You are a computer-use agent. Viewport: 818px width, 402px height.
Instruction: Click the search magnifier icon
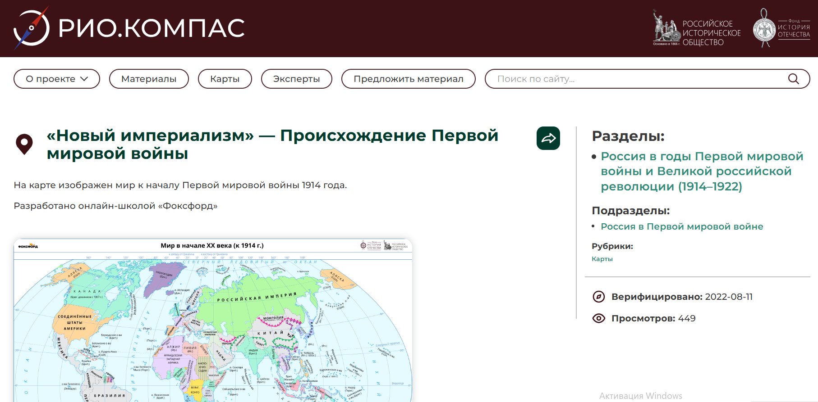pos(793,79)
